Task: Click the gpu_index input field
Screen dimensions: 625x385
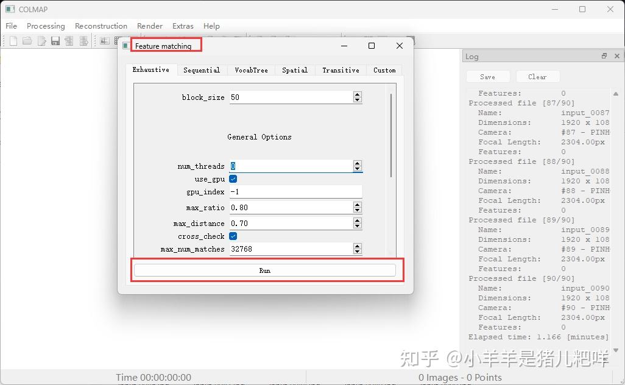Action: [295, 192]
